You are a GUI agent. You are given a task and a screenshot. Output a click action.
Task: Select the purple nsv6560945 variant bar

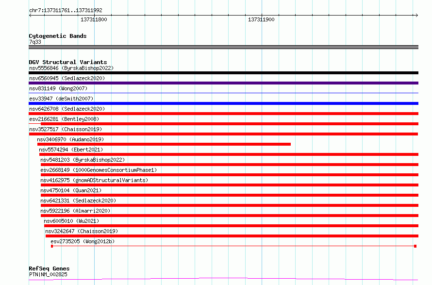[x=223, y=83]
